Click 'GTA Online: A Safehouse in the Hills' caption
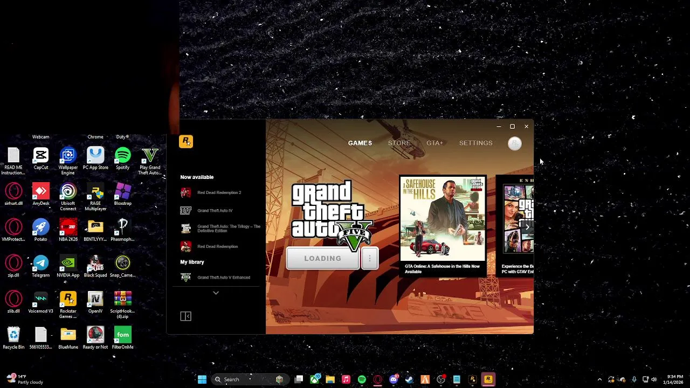690x388 pixels. coord(443,269)
